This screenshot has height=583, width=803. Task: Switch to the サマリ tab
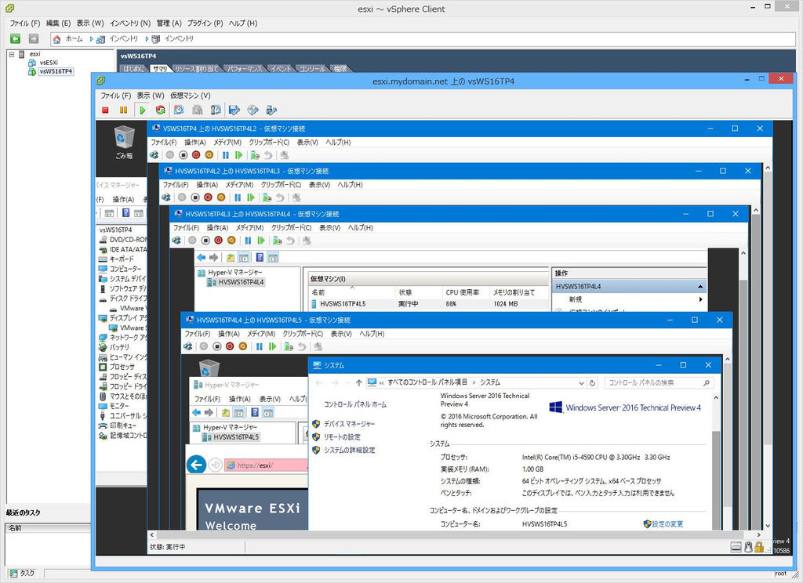pyautogui.click(x=160, y=69)
